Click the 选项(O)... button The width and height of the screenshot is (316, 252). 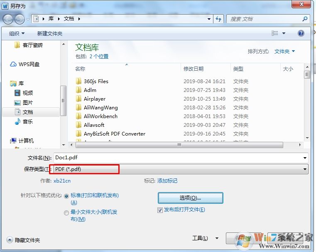pos(190,198)
